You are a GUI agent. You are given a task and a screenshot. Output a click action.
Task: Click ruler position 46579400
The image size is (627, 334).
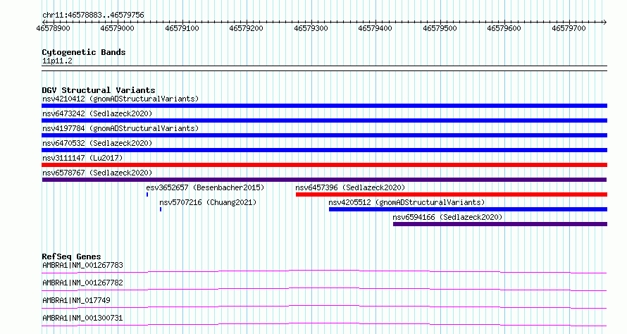[x=375, y=28]
